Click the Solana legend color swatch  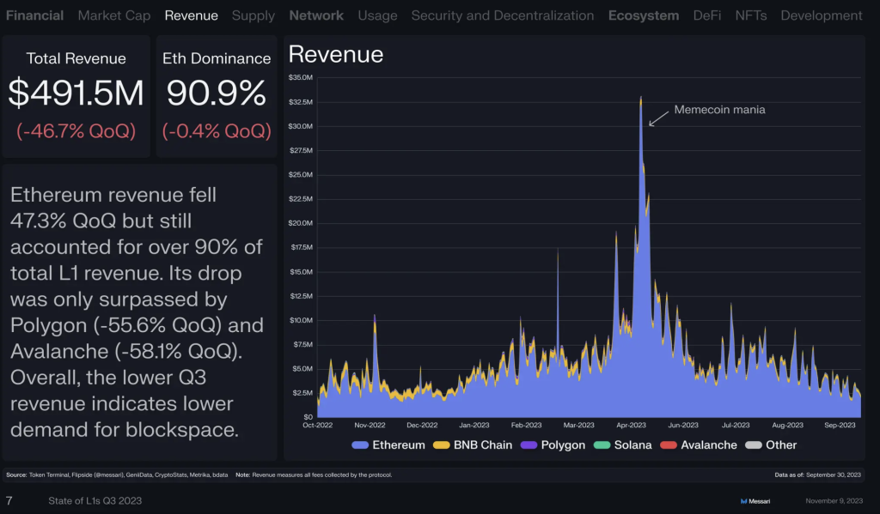pyautogui.click(x=602, y=445)
